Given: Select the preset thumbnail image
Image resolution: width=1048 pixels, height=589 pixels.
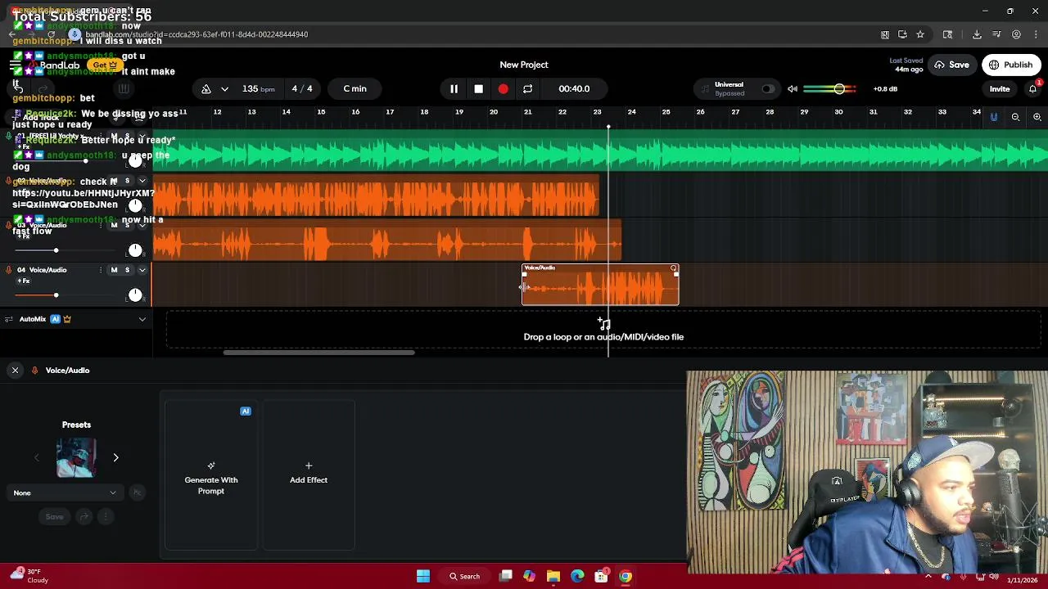Looking at the screenshot, I should (76, 457).
